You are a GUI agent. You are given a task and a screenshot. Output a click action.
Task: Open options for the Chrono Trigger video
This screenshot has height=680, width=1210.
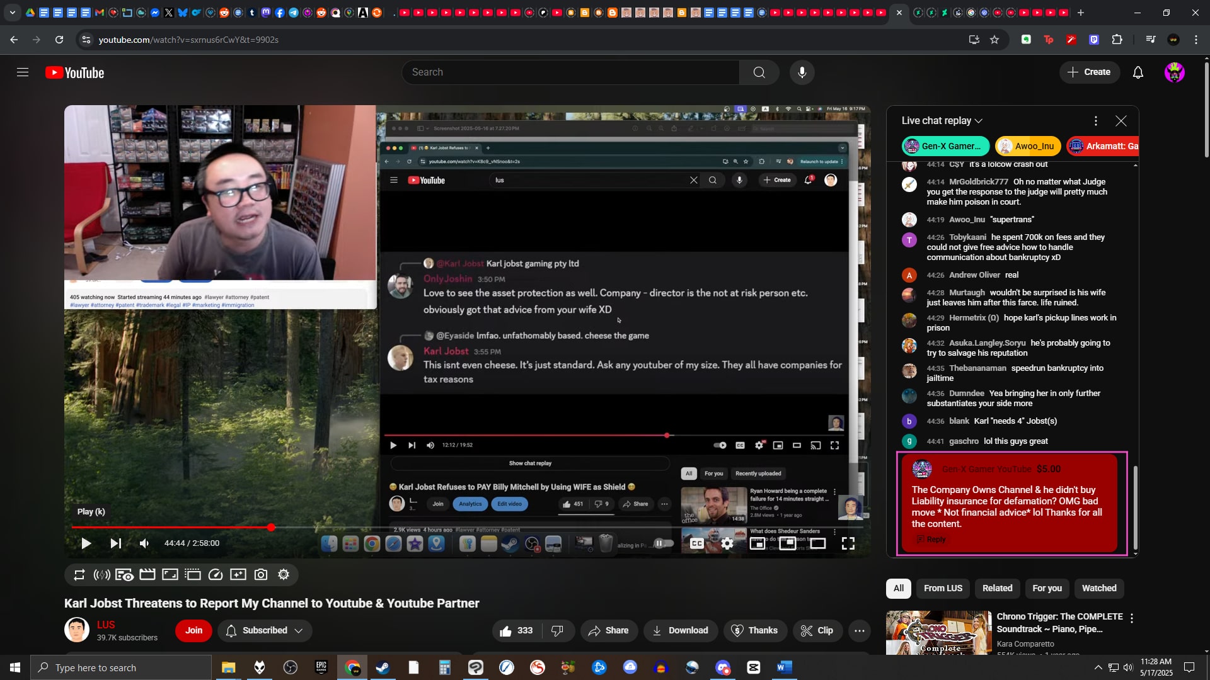1132,618
